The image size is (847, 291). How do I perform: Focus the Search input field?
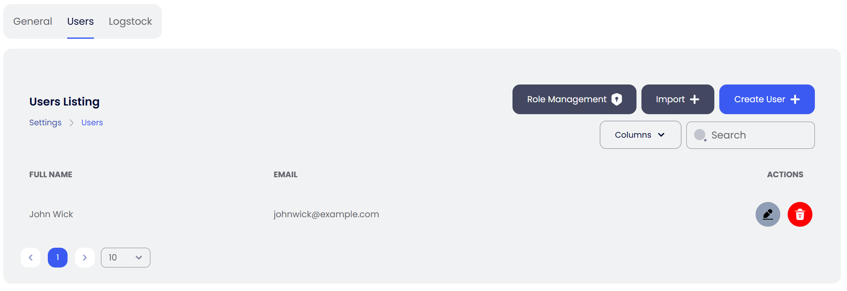[x=750, y=135]
